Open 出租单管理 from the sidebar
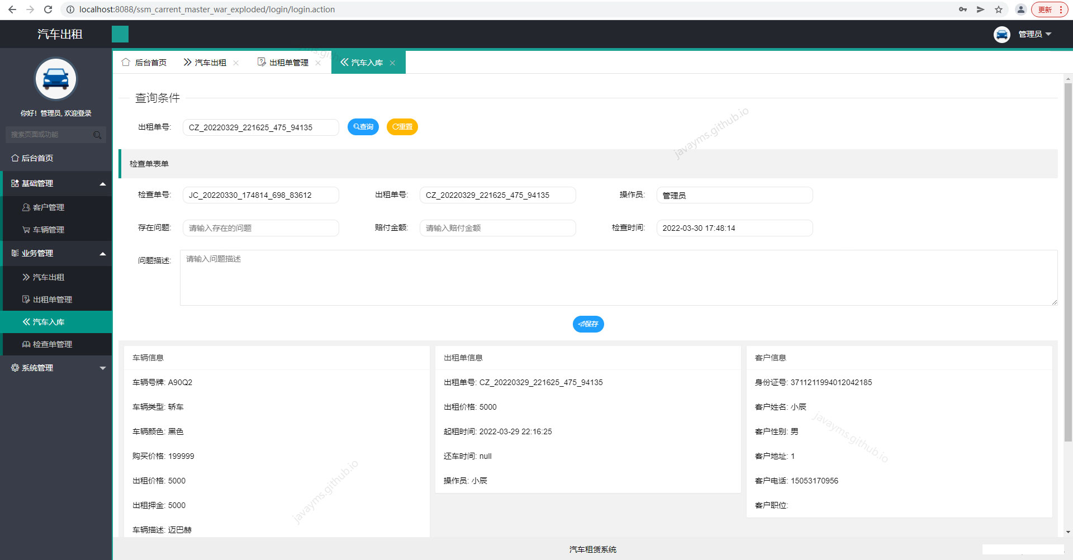This screenshot has height=560, width=1073. (x=52, y=299)
